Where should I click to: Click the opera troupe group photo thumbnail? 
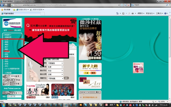coord(63,90)
